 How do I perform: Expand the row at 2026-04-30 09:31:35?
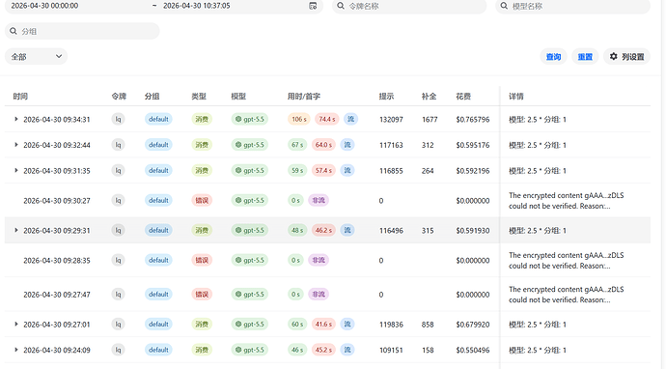(x=16, y=170)
